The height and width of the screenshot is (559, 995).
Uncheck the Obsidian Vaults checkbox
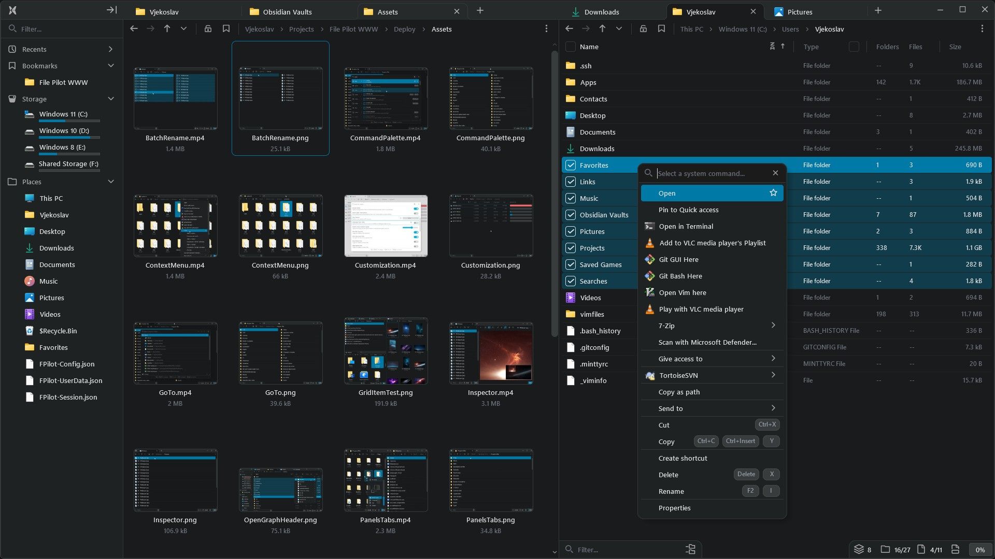click(571, 214)
